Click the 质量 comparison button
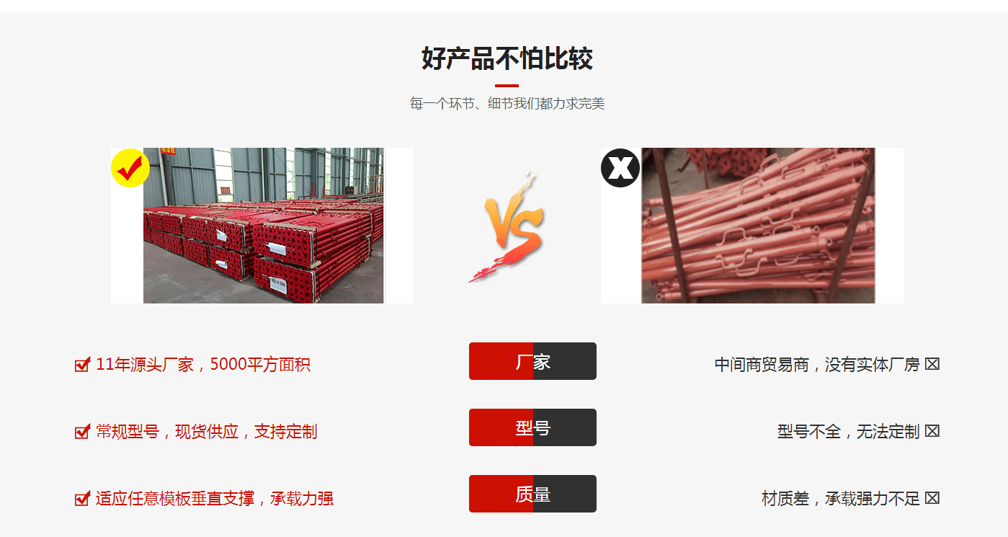The width and height of the screenshot is (1008, 537). click(532, 494)
